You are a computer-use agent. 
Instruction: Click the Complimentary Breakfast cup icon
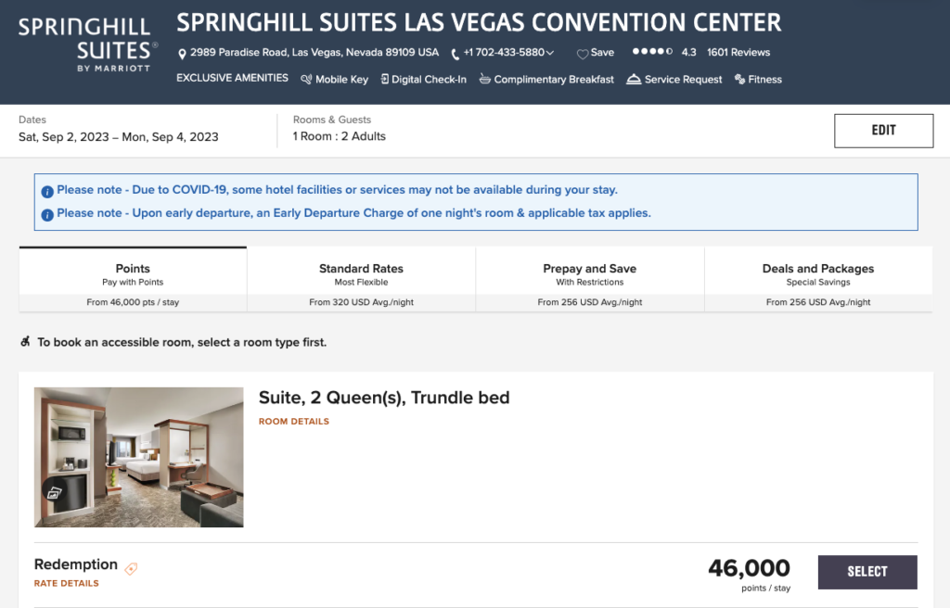[484, 80]
